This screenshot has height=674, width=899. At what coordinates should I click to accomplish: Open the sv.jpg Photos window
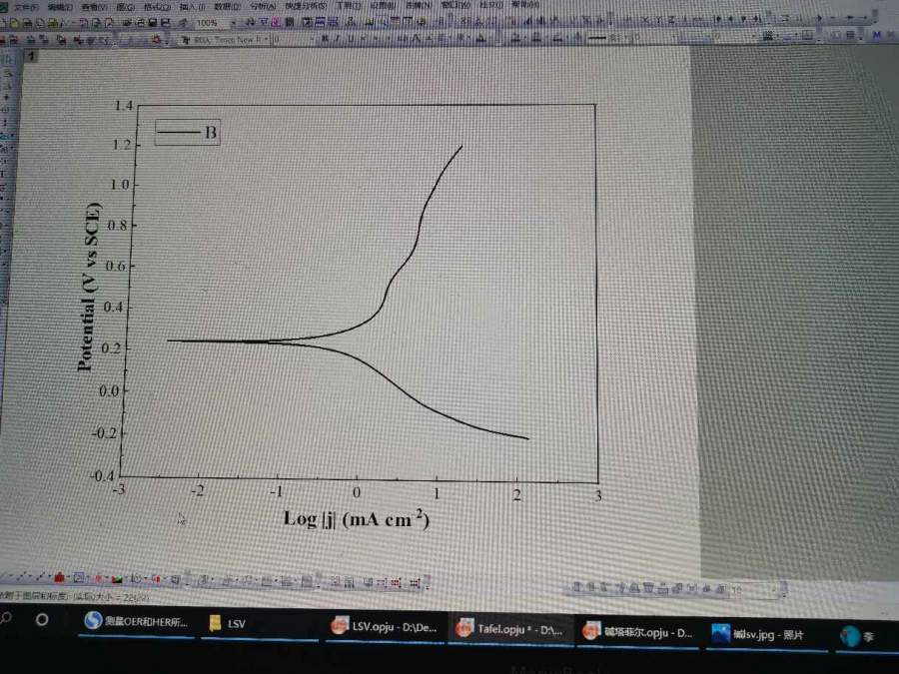point(759,633)
